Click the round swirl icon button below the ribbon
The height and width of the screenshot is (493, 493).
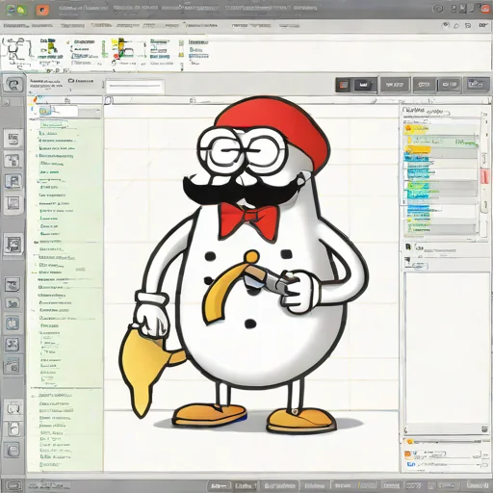click(13, 85)
